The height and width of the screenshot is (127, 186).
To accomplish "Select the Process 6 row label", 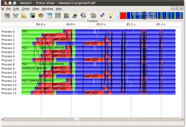I will [8, 56].
